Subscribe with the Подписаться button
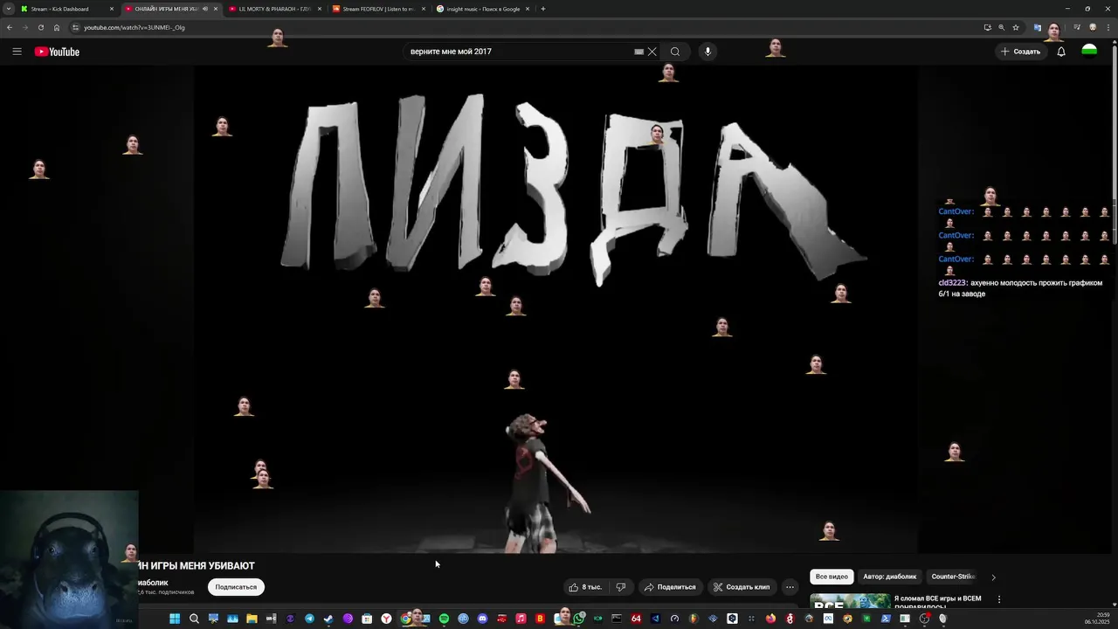Screen dimensions: 1118x629 pos(236,587)
